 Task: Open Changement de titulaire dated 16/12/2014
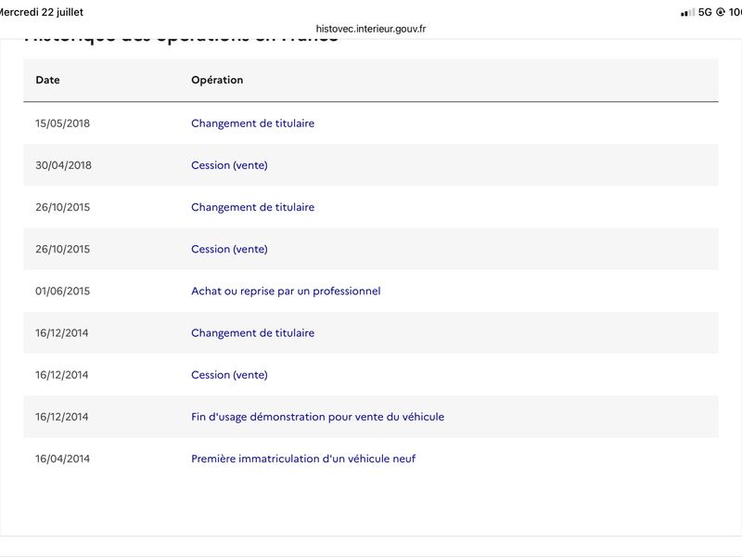click(x=252, y=333)
